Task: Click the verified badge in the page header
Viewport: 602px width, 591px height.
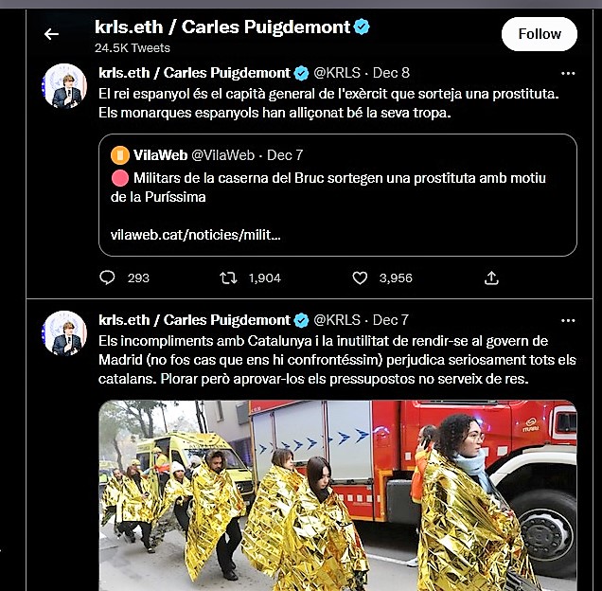Action: (362, 27)
